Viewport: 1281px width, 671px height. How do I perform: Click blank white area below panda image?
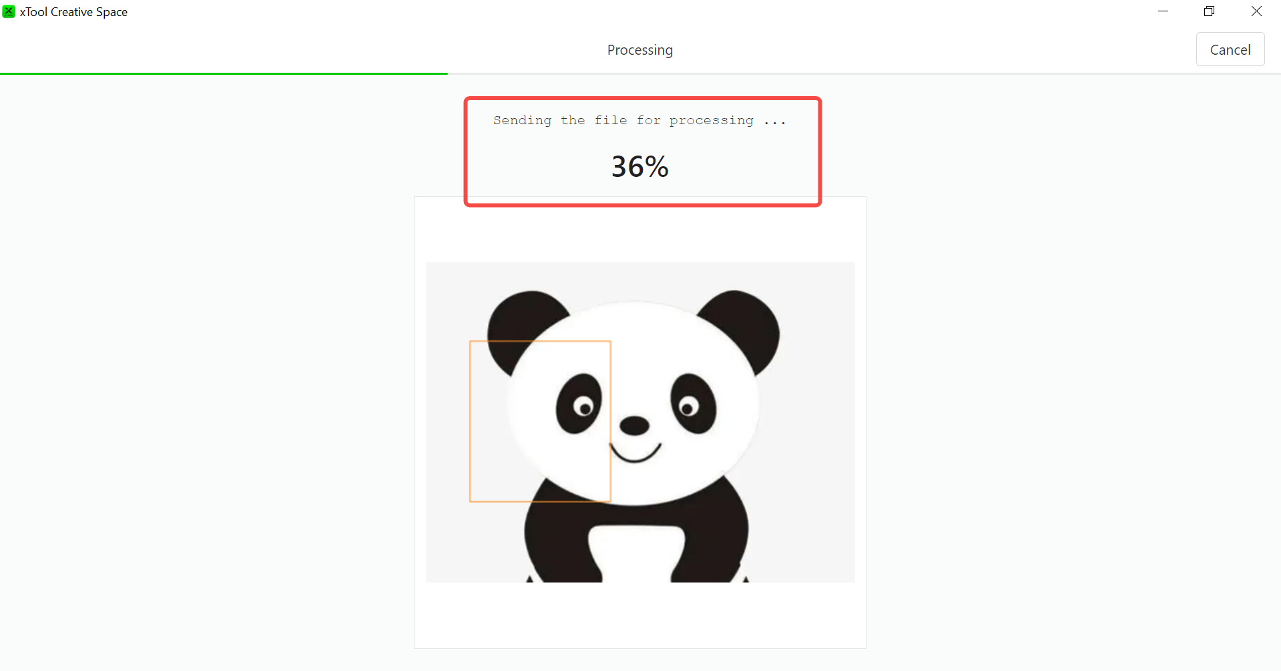pos(639,616)
